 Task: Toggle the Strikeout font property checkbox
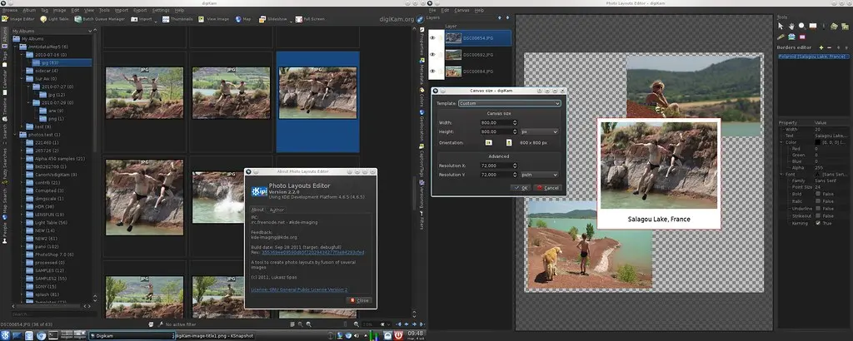pos(818,215)
